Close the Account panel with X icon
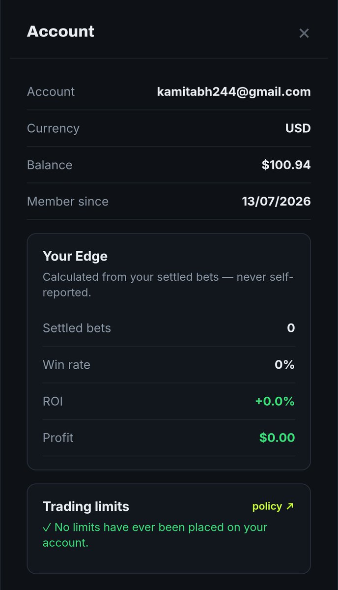Viewport: 338px width, 590px height. click(x=304, y=33)
